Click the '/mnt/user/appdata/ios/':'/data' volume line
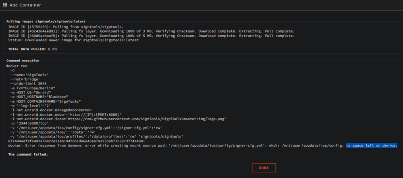This screenshot has width=403, height=178. [x=53, y=132]
